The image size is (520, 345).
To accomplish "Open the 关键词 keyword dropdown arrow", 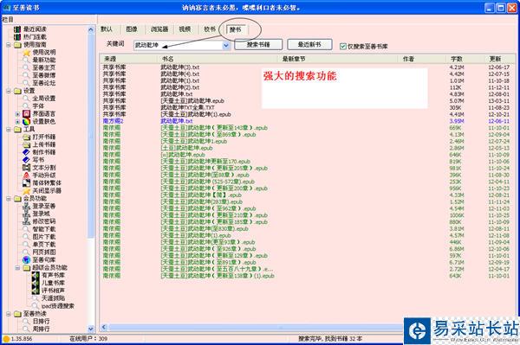I will click(226, 45).
